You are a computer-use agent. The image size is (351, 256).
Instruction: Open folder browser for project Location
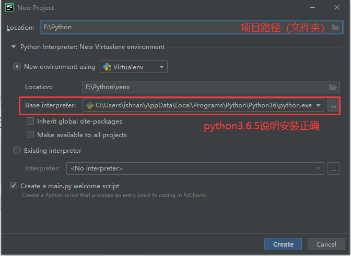click(335, 28)
